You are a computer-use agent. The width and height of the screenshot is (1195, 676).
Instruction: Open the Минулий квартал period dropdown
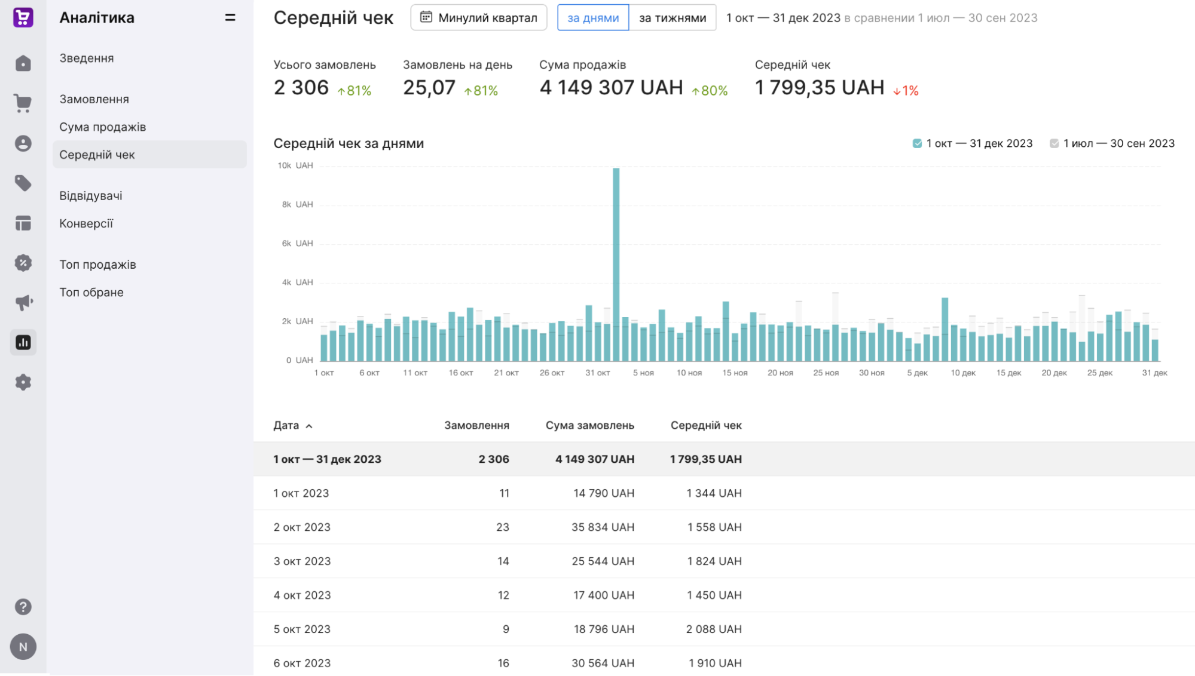[x=479, y=18]
